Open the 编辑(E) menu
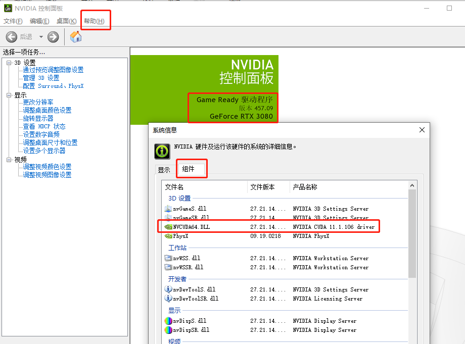This screenshot has width=465, height=344. (39, 21)
